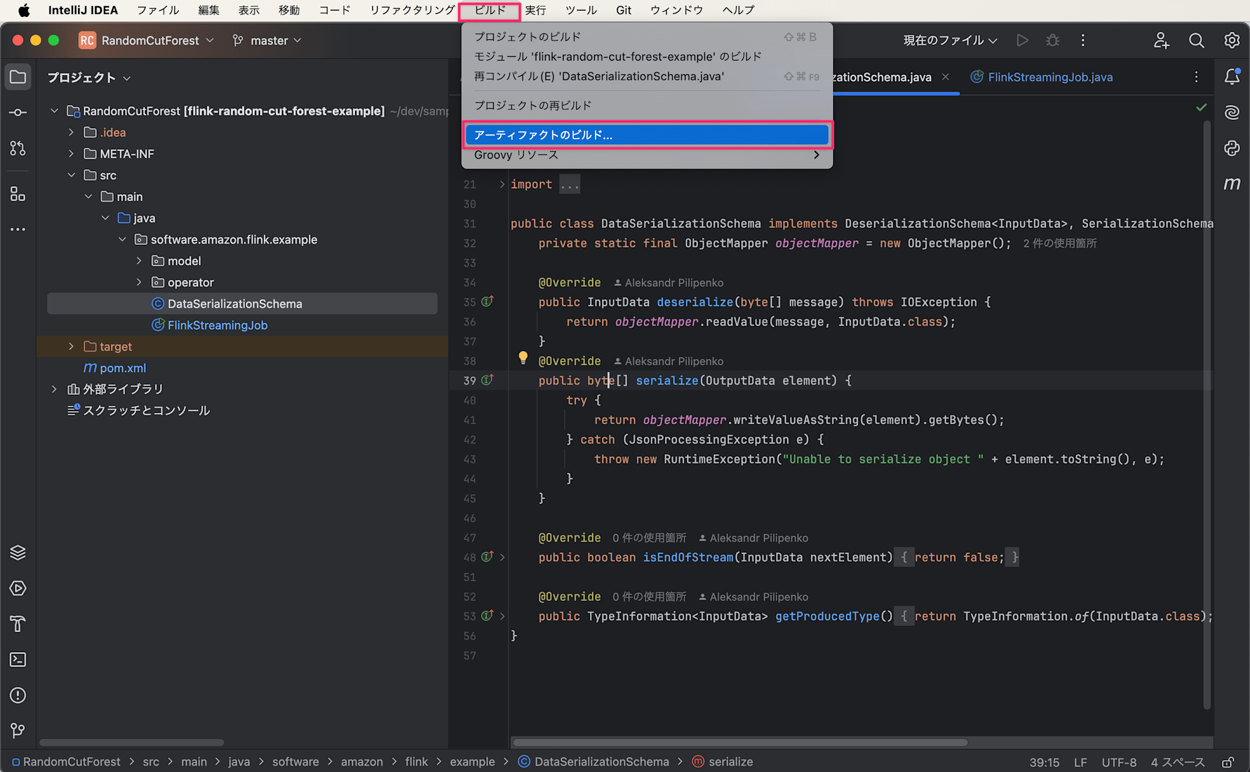Open Search Everywhere magnifier icon
Screen dimensions: 1250x772
pos(1196,41)
